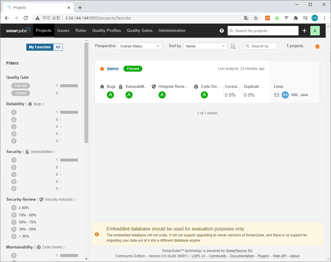Image resolution: width=331 pixels, height=262 pixels.
Task: Open the SonarSource SA link
Action: [x=239, y=251]
